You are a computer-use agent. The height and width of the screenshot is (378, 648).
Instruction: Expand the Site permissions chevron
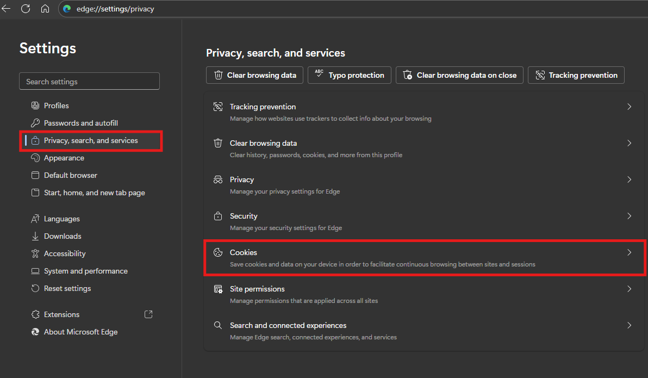point(629,289)
